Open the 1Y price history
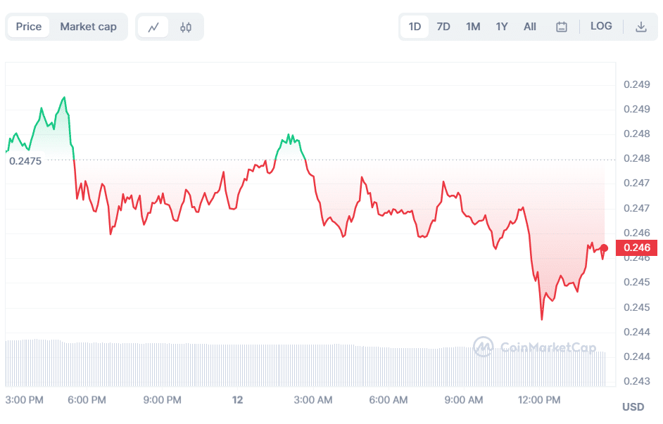Screen dimensions: 663x424 coord(501,26)
